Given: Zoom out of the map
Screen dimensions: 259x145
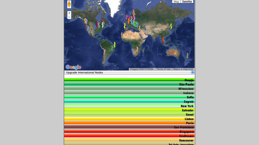Looking at the screenshot, I should click(69, 17).
